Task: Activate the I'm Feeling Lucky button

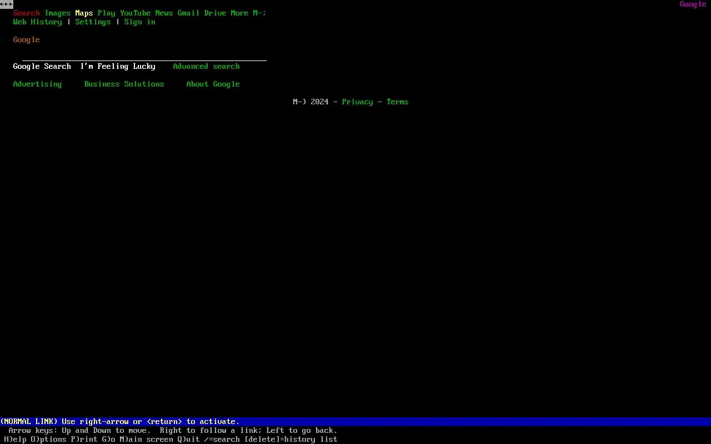Action: (118, 67)
